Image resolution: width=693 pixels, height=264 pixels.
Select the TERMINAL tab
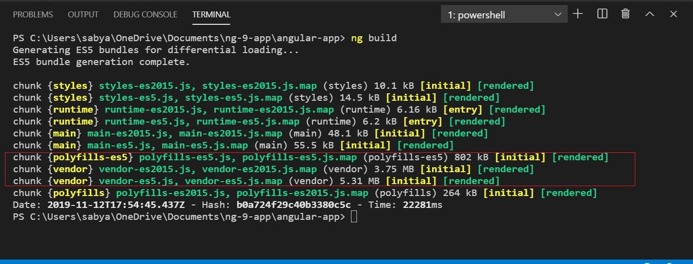[x=211, y=14]
